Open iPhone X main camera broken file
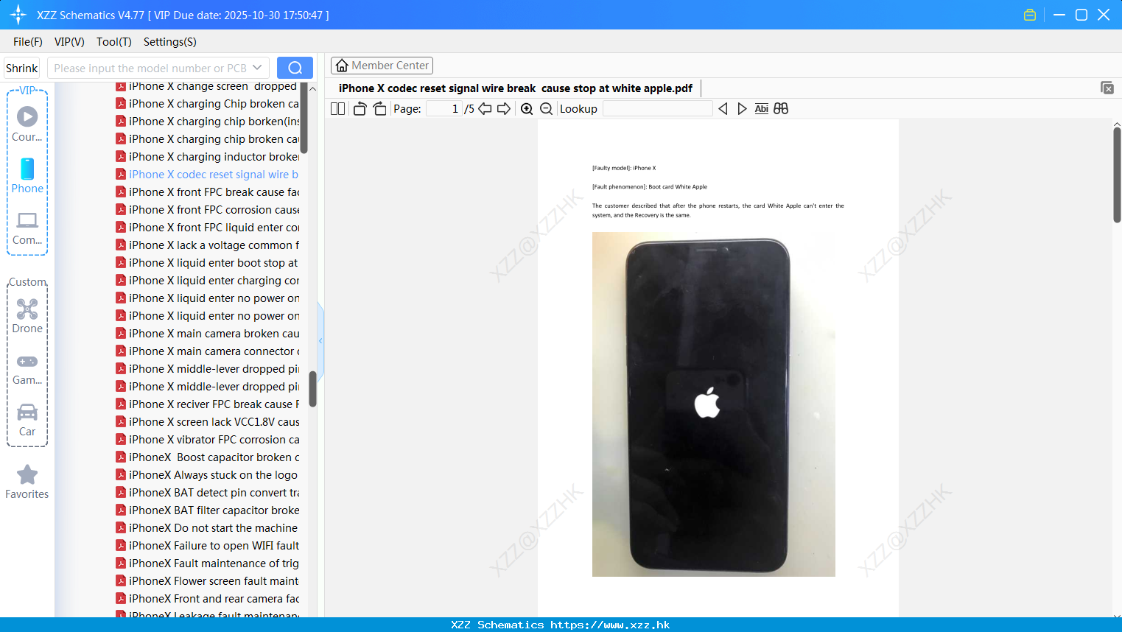This screenshot has height=632, width=1122. (x=207, y=334)
